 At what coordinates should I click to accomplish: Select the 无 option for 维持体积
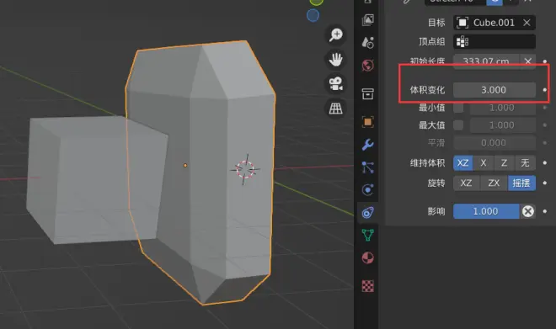[525, 163]
